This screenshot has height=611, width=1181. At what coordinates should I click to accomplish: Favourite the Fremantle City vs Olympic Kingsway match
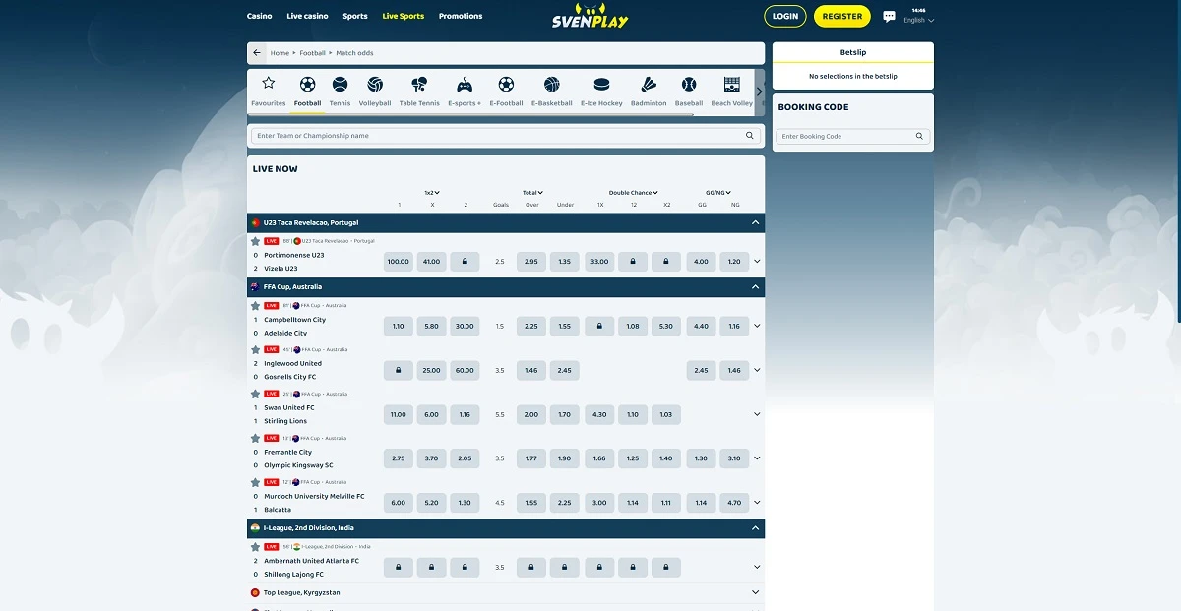pos(256,438)
